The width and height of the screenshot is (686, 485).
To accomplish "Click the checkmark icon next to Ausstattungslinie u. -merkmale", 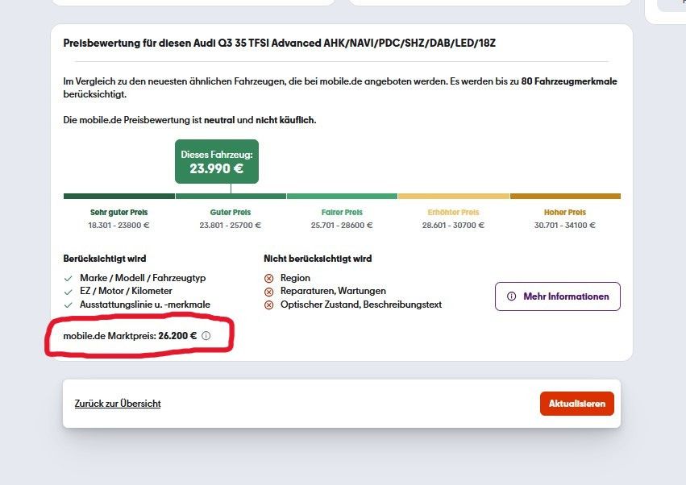I will point(68,305).
